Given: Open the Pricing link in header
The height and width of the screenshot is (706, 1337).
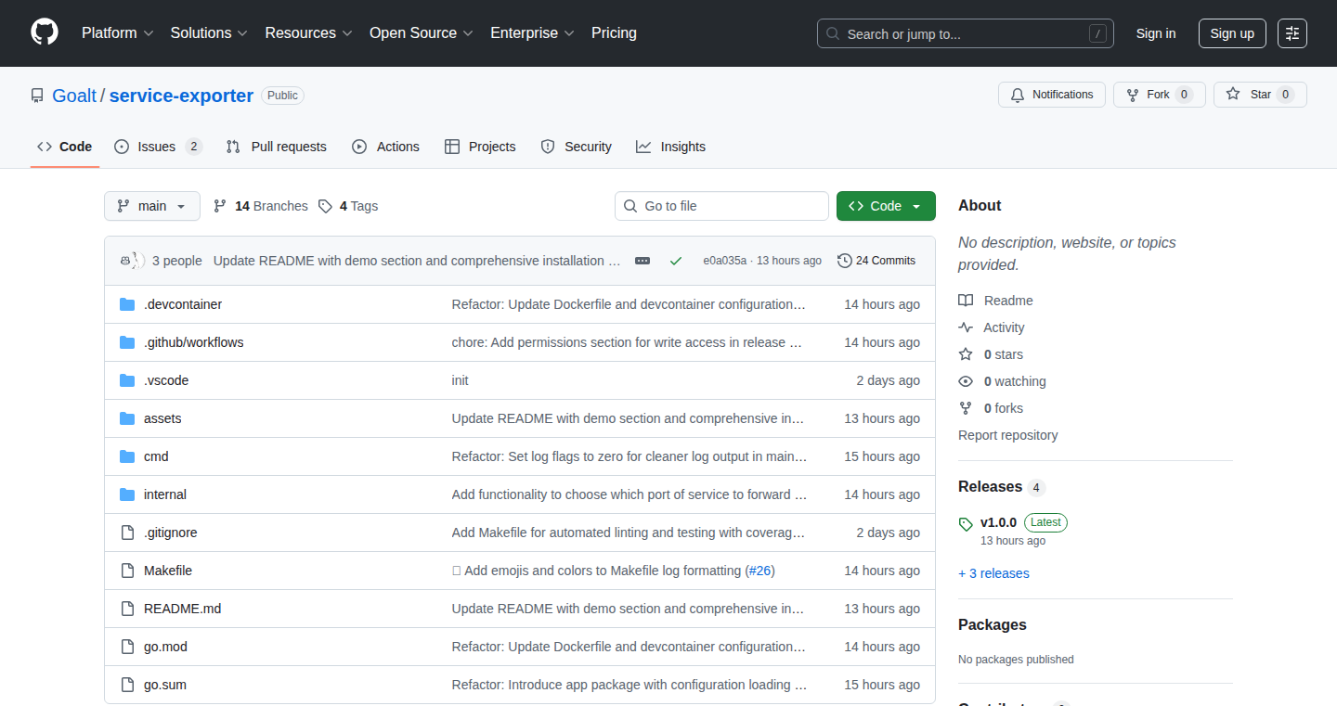Looking at the screenshot, I should (x=614, y=32).
